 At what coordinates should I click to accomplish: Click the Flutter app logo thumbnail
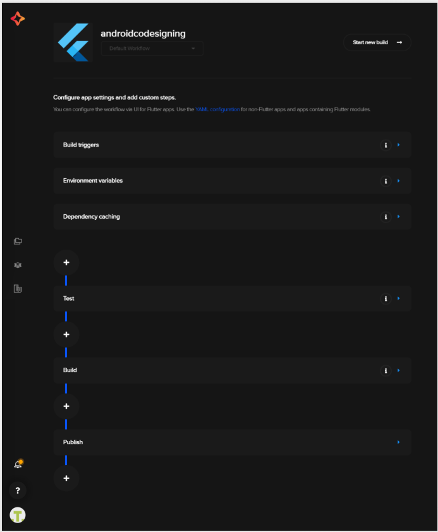(73, 42)
